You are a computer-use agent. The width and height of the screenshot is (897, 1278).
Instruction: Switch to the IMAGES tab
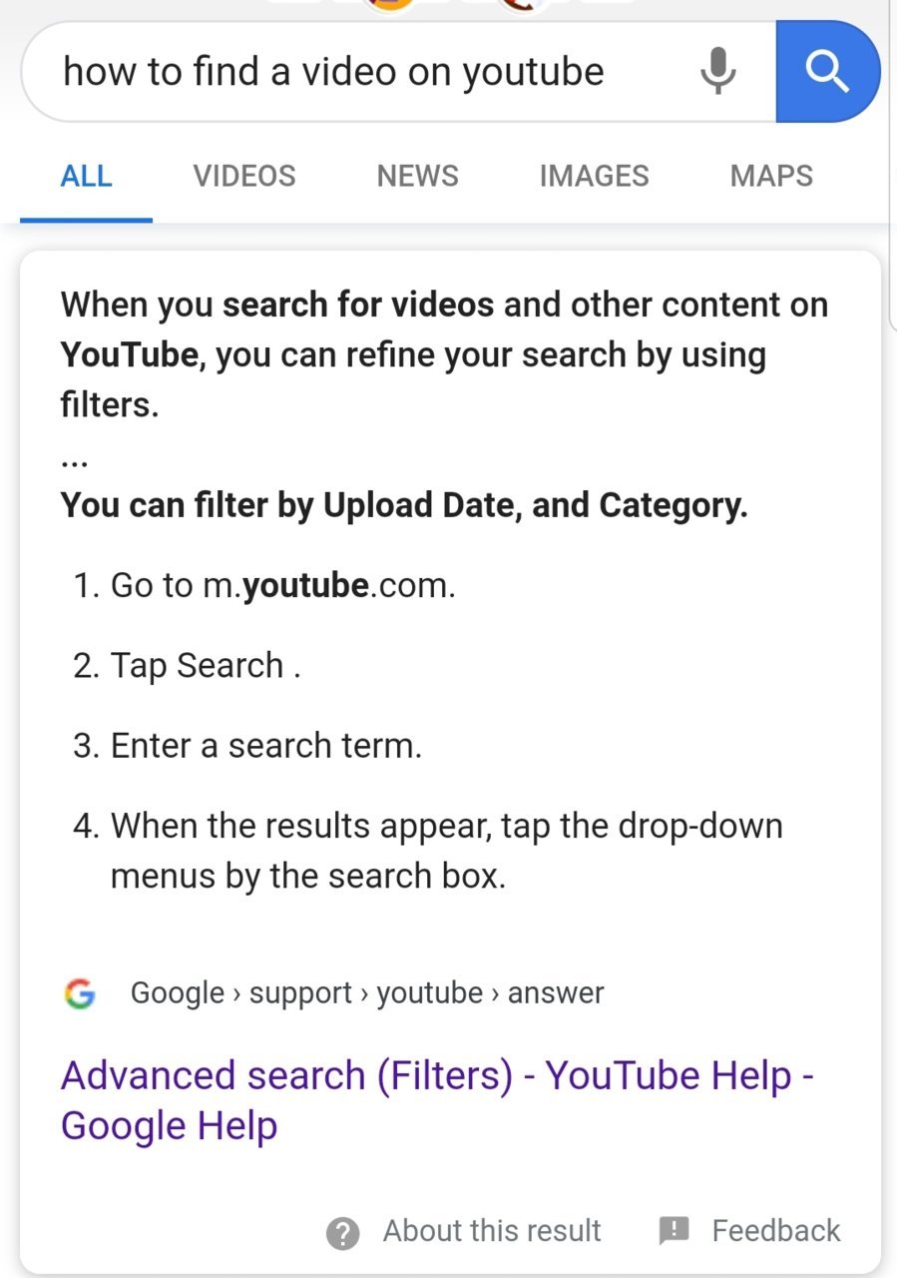(x=594, y=177)
